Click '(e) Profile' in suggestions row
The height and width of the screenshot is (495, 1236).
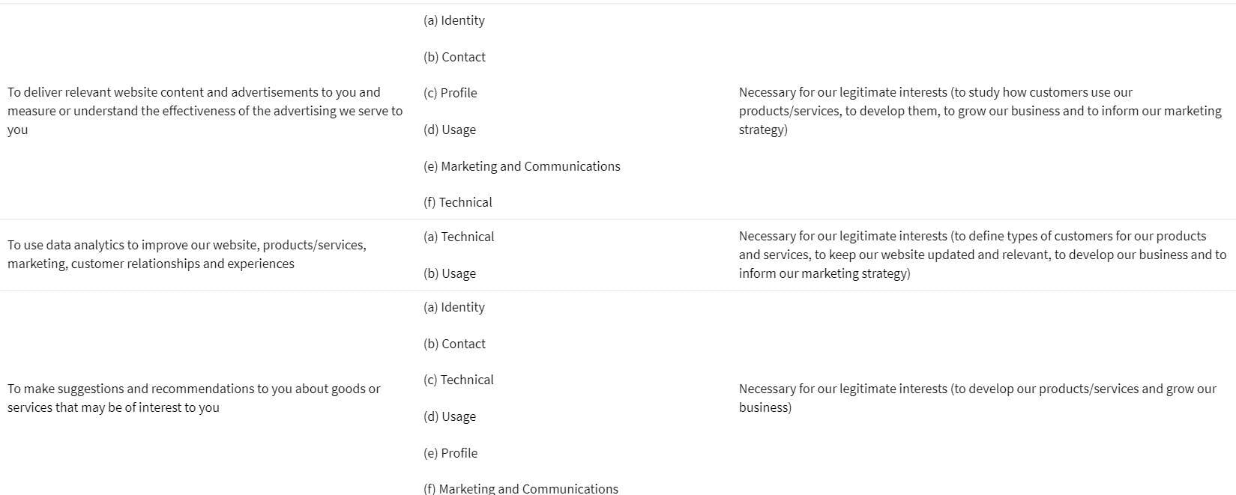pos(450,453)
